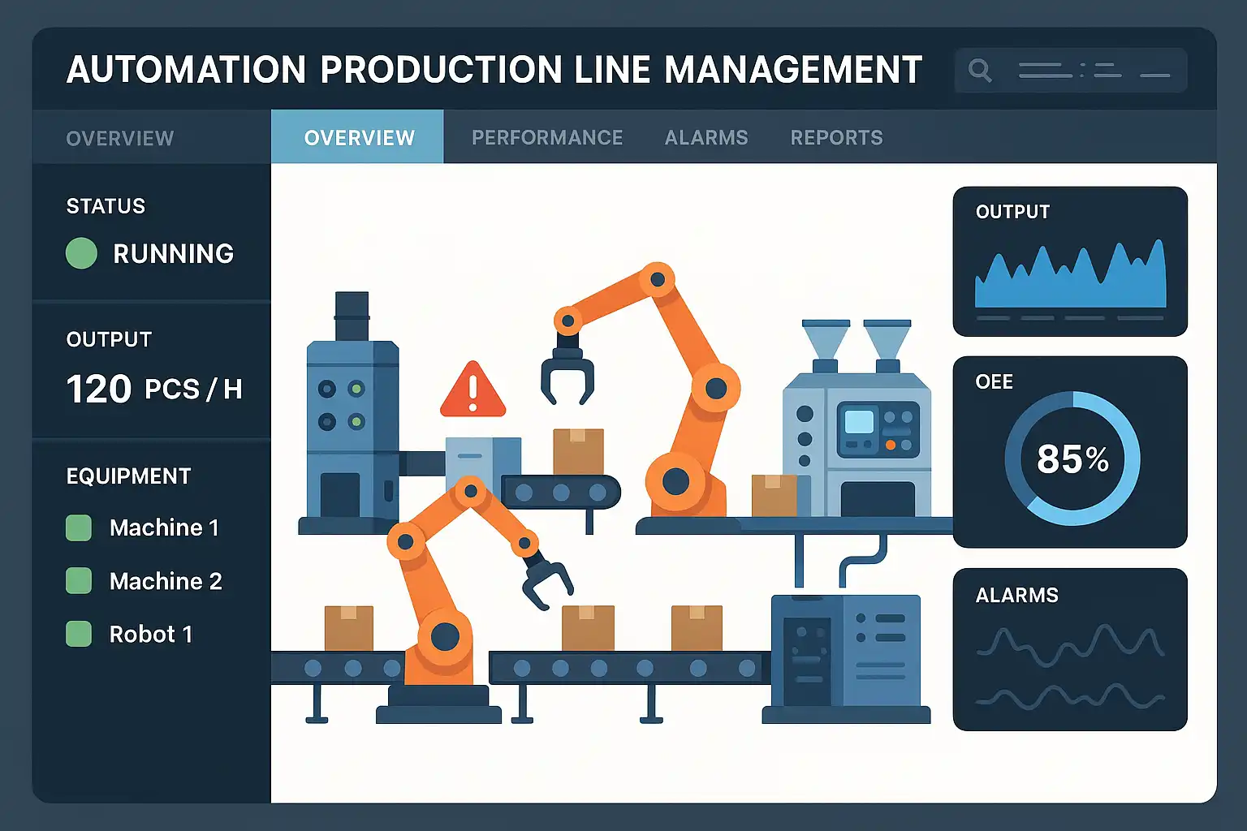Open the Output area chart panel
The image size is (1247, 831).
[1070, 261]
